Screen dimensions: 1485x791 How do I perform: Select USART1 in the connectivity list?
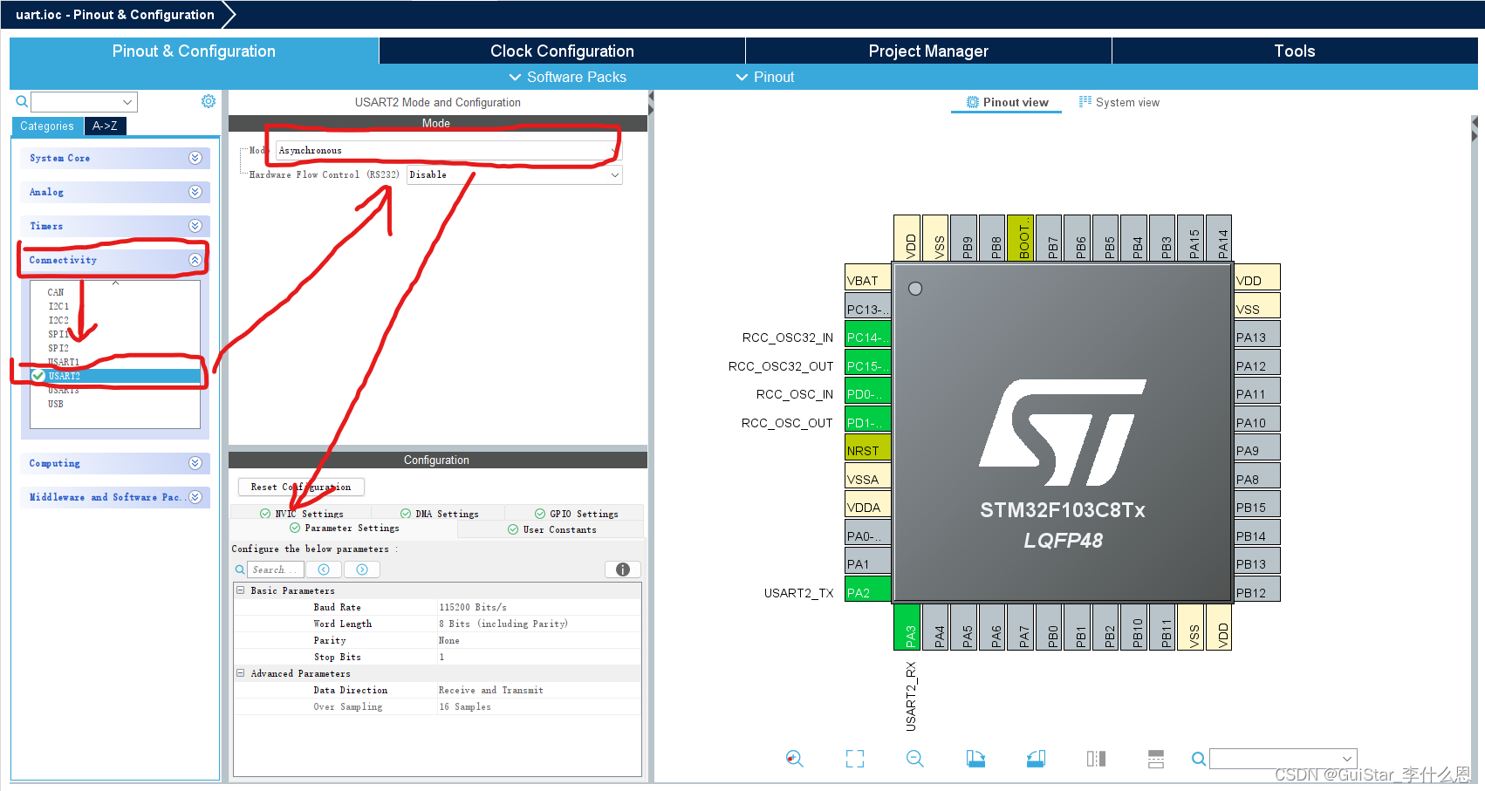click(x=64, y=362)
